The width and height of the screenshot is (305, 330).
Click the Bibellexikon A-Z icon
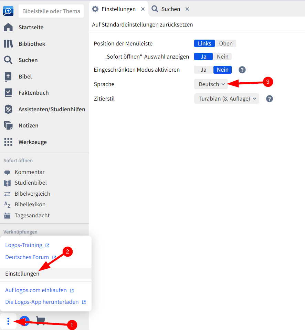[x=7, y=205]
